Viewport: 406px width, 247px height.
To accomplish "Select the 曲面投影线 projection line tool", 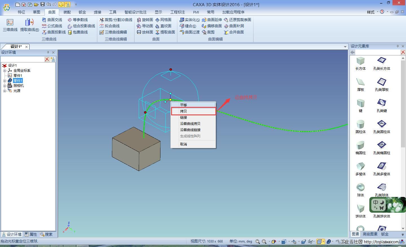I will [54, 32].
